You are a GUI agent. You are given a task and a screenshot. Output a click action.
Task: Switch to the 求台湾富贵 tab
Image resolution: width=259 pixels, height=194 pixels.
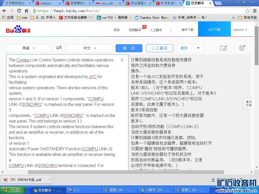[x=138, y=3]
